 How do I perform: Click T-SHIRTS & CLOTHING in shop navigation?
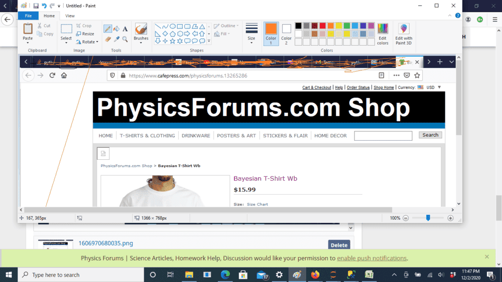[x=147, y=136]
